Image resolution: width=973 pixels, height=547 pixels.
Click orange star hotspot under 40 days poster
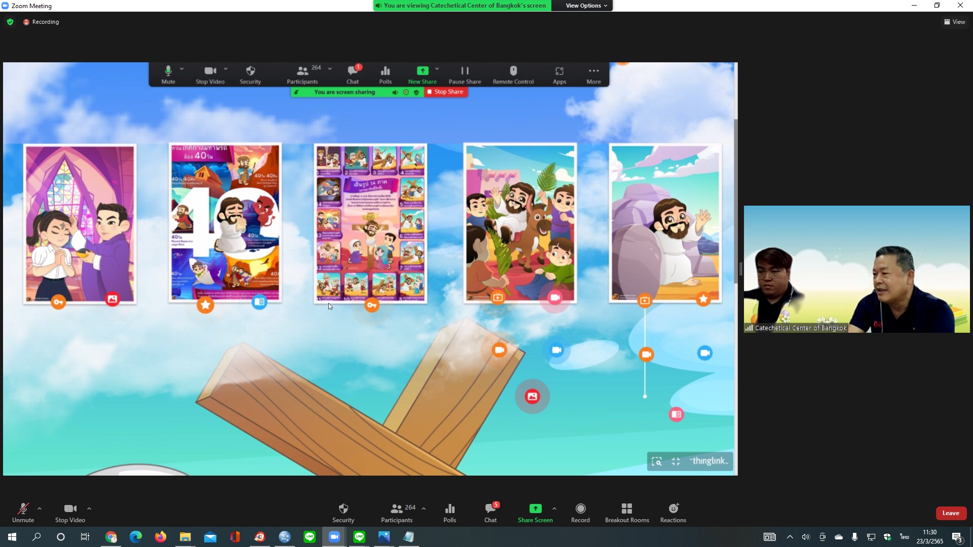pos(205,305)
